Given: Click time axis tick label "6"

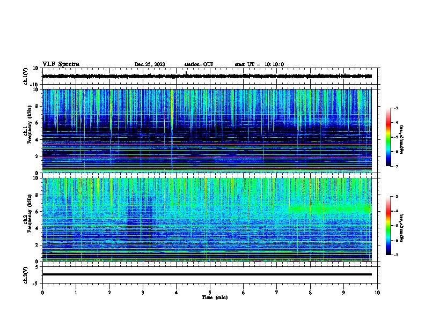Looking at the screenshot, I should (244, 293).
